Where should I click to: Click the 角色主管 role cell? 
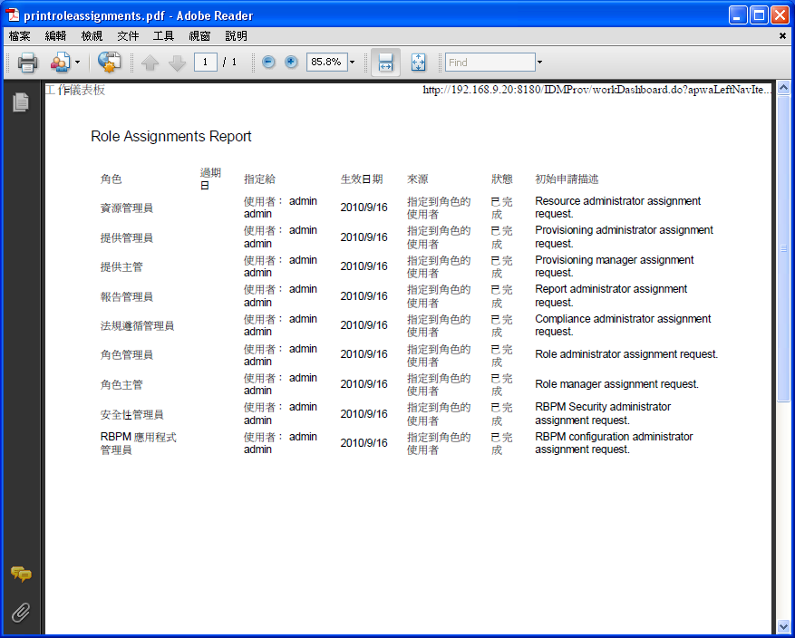coord(121,384)
